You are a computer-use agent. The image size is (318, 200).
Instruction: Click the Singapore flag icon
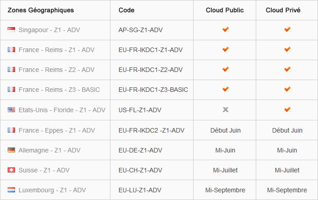(11, 30)
